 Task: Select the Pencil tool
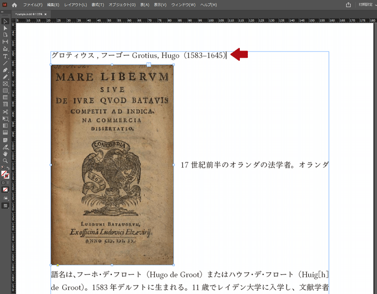(5, 77)
